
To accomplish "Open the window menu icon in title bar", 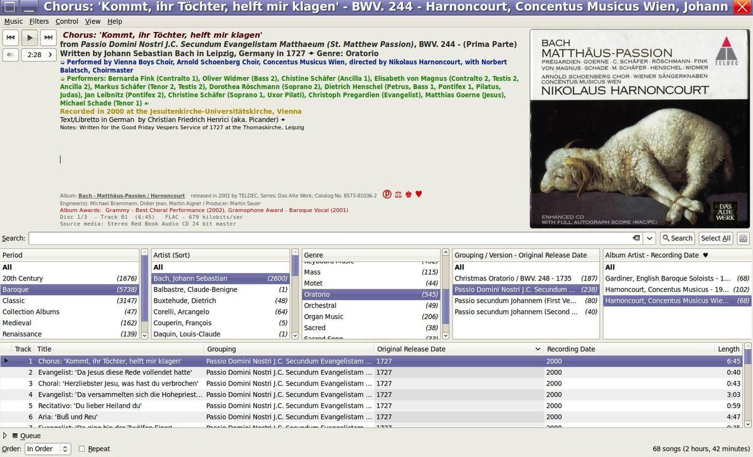I will click(x=11, y=8).
